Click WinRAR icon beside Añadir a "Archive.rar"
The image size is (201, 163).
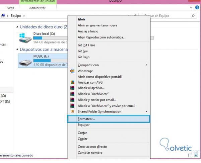tap(72, 94)
